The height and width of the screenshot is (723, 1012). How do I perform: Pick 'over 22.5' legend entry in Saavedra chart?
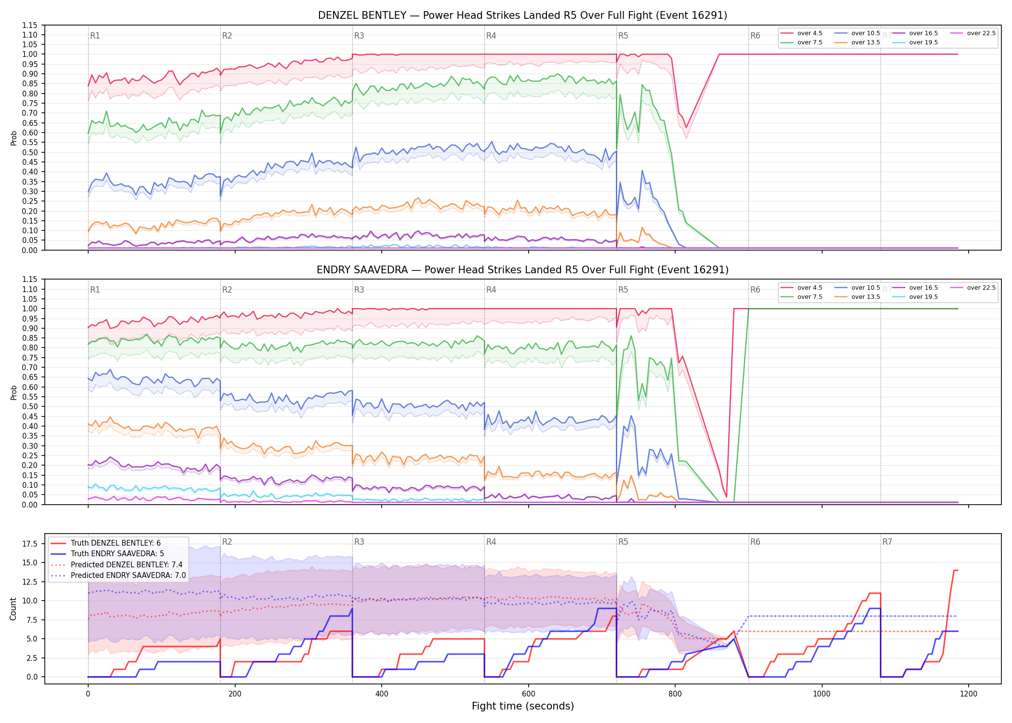pos(972,288)
